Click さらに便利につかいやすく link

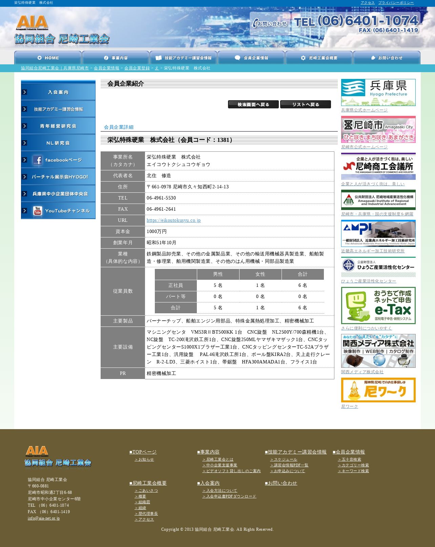point(367,328)
